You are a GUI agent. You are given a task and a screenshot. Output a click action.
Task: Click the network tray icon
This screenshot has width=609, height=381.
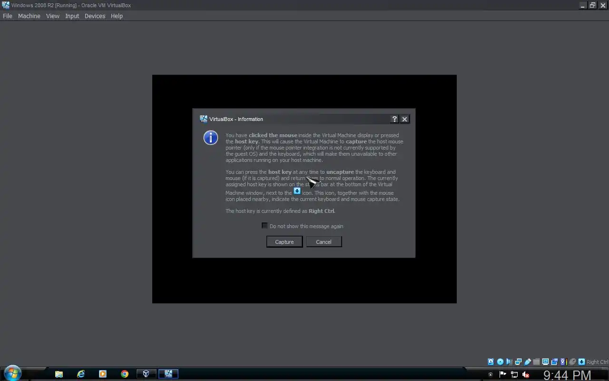point(514,374)
